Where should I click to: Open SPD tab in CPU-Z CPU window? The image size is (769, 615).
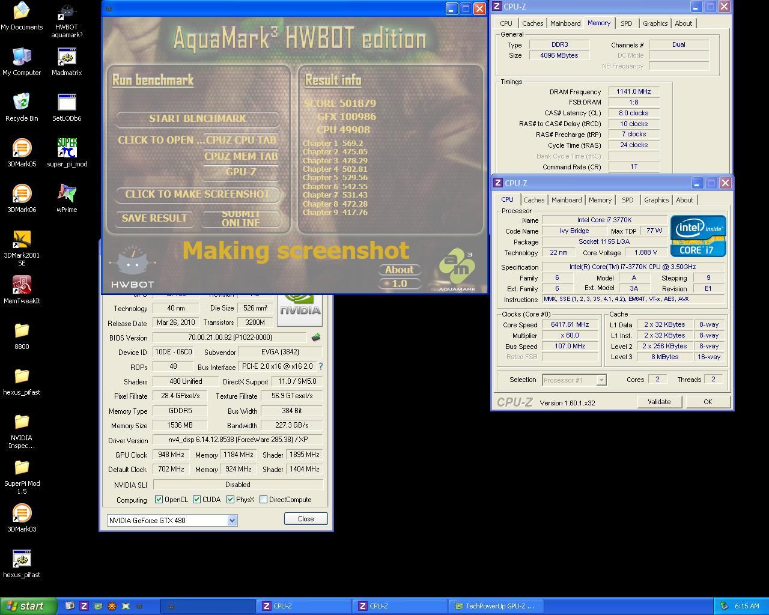pyautogui.click(x=628, y=200)
